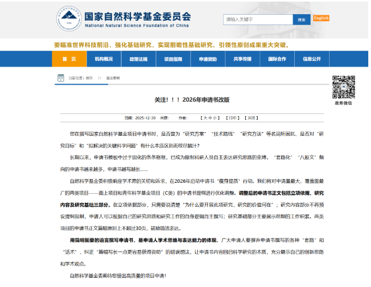Viewport: 371px width, 287px height.
Task: Click the paragraph starting 长期以来，申请书模板
Action: [x=192, y=163]
